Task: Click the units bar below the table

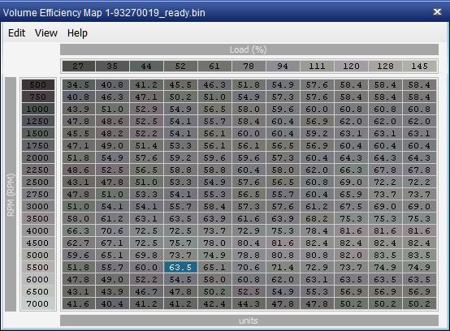Action: point(249,320)
